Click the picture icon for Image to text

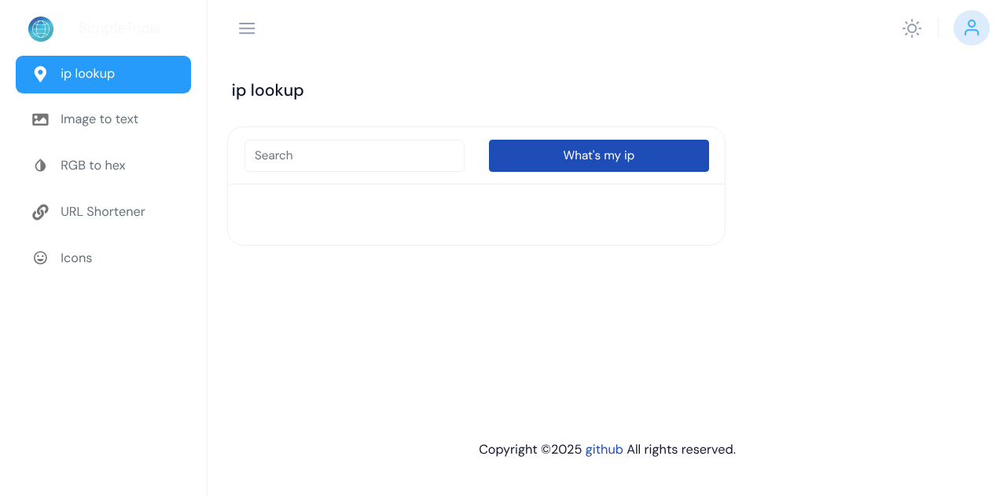(x=40, y=119)
